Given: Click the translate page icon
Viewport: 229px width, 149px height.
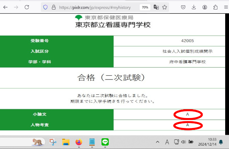Looking at the screenshot, I should coord(156,7).
